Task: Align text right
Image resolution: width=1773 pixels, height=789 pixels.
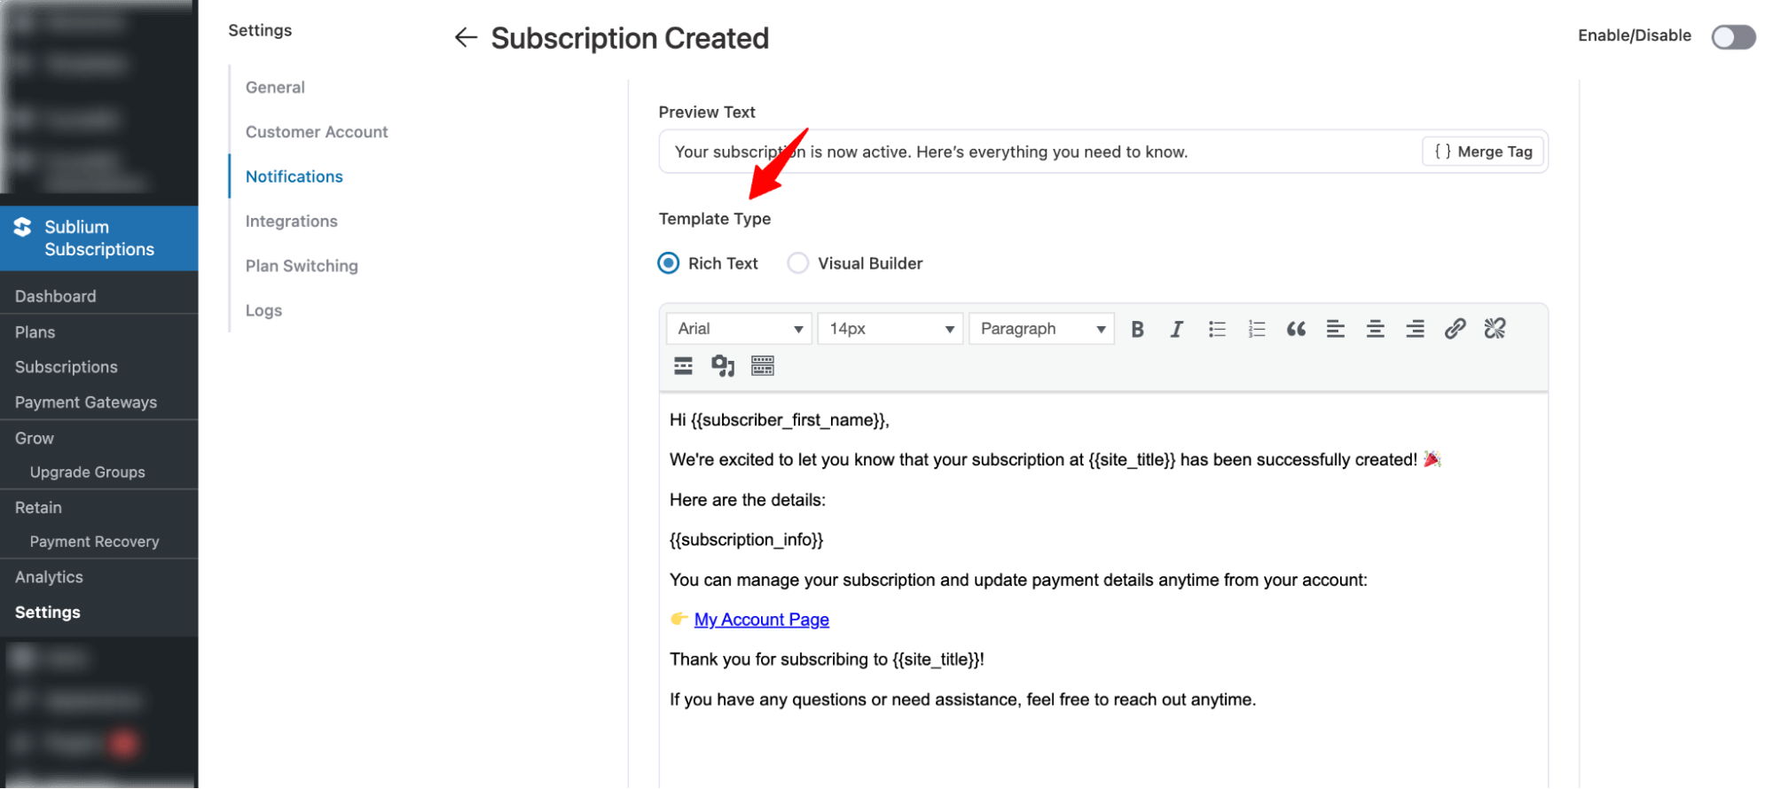Action: 1415,329
